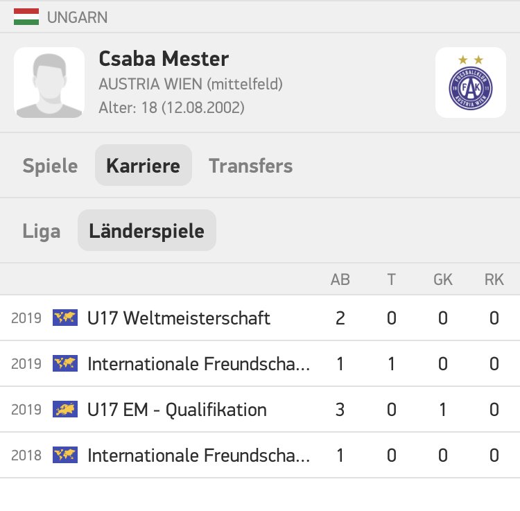Click the player silhouette photo
The height and width of the screenshot is (511, 520).
[49, 83]
